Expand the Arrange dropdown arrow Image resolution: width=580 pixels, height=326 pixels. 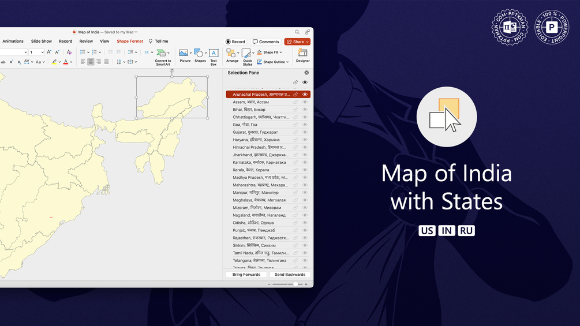point(238,53)
